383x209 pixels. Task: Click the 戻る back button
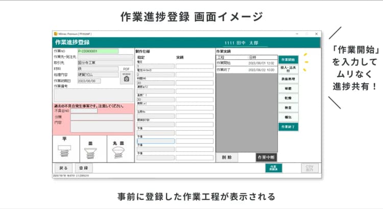point(63,168)
